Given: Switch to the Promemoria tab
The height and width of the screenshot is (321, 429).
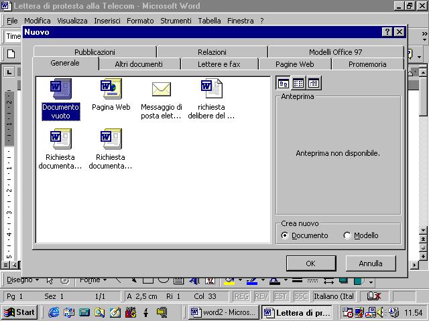Looking at the screenshot, I should pyautogui.click(x=367, y=64).
